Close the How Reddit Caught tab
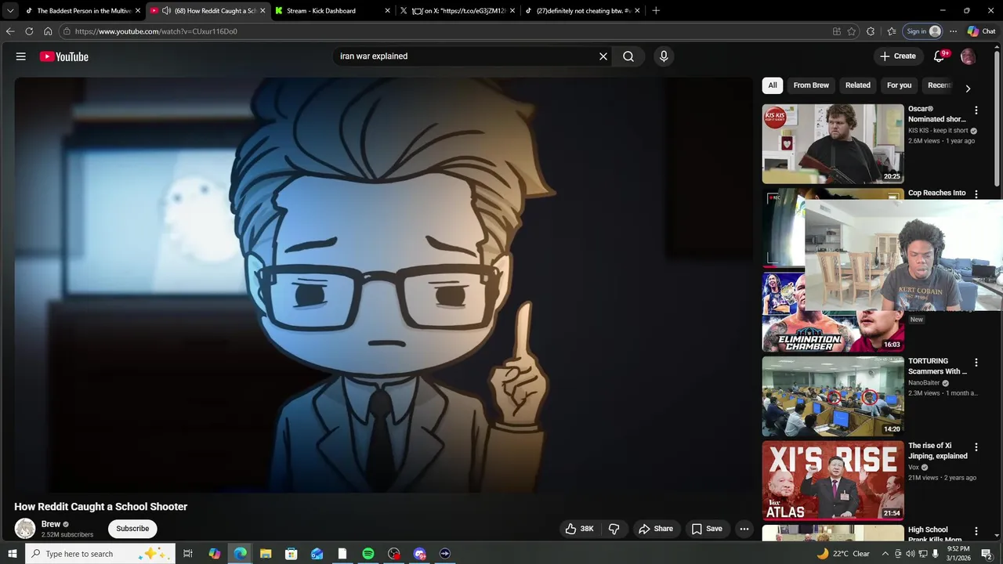 263,10
